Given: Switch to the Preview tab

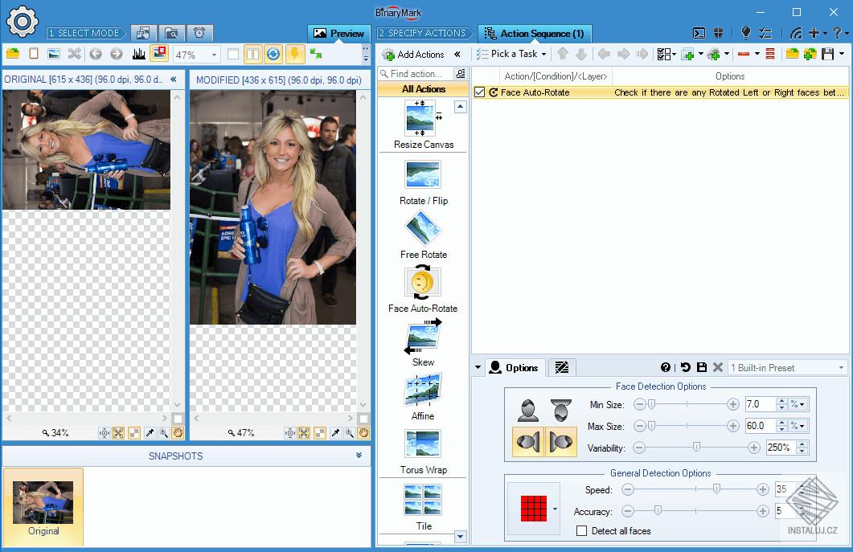Looking at the screenshot, I should click(x=339, y=34).
